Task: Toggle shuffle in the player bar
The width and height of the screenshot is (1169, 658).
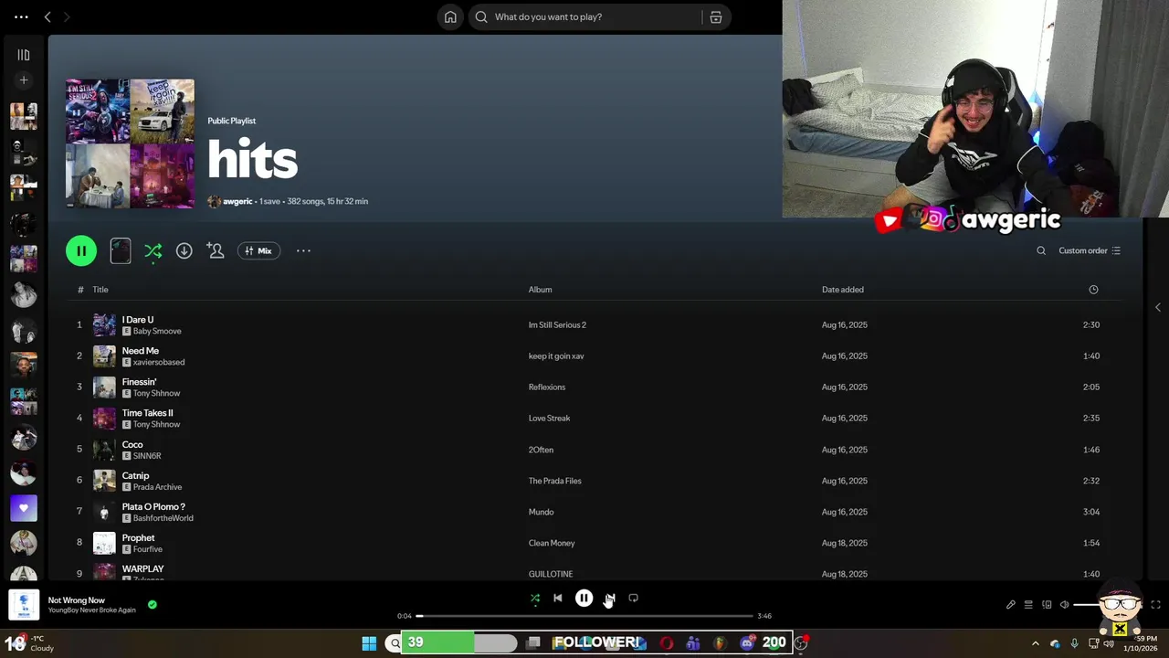Action: 535,599
